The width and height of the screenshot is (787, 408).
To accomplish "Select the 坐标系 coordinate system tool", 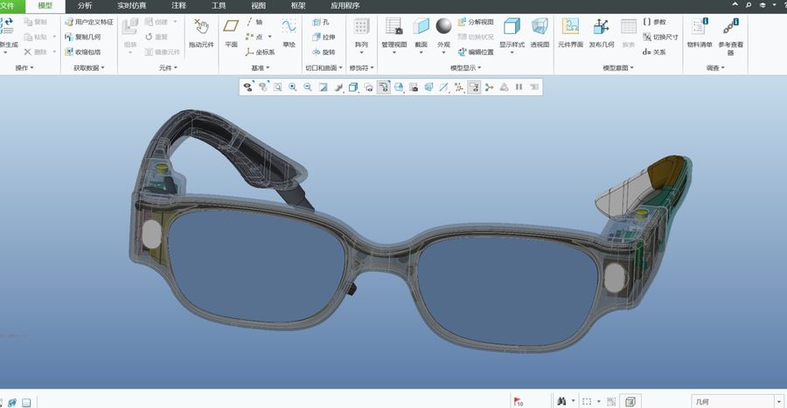I will pyautogui.click(x=260, y=52).
